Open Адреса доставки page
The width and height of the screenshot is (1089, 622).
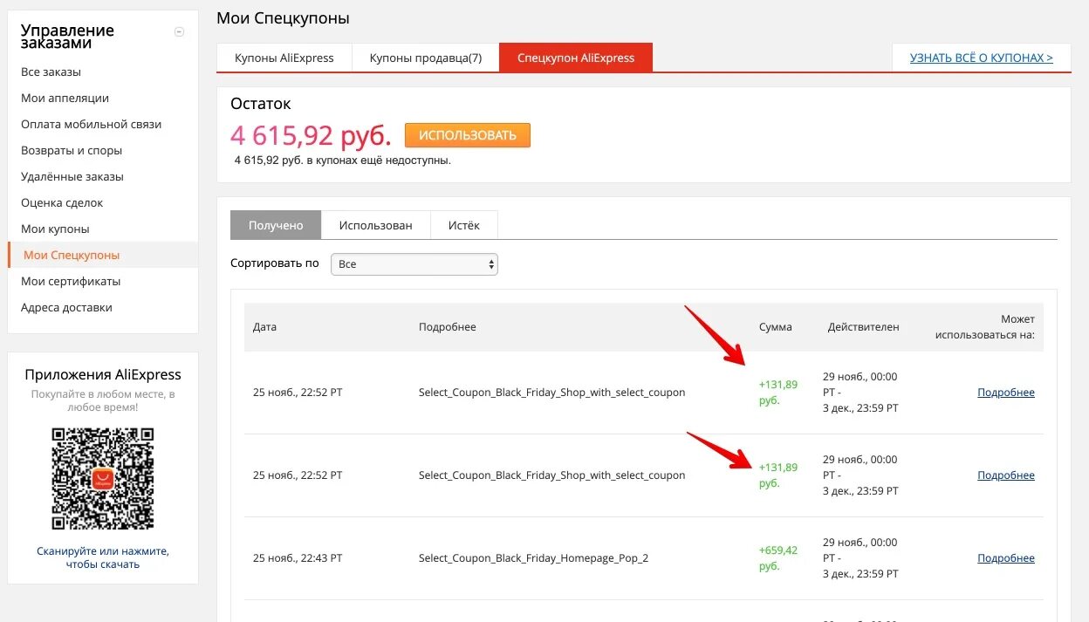click(66, 307)
